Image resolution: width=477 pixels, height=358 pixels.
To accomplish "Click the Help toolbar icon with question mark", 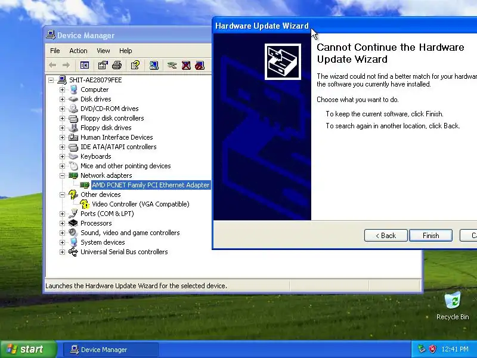I will click(x=135, y=65).
